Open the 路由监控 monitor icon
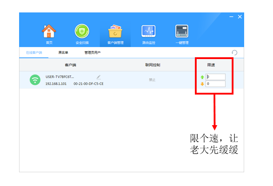This screenshot has width=273, height=186. coord(149,32)
